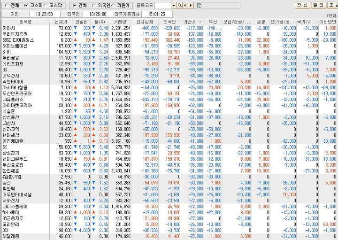Click the 13:25:58 time value
The width and height of the screenshot is (338, 240).
pos(45,14)
